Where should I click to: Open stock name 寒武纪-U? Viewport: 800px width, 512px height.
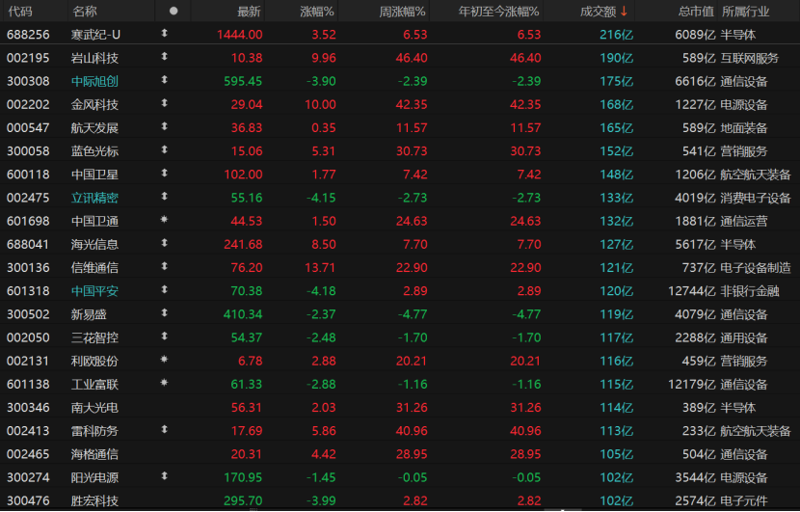coord(96,35)
